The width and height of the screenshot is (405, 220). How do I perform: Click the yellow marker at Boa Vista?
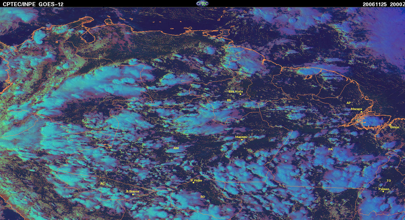coord(240,94)
